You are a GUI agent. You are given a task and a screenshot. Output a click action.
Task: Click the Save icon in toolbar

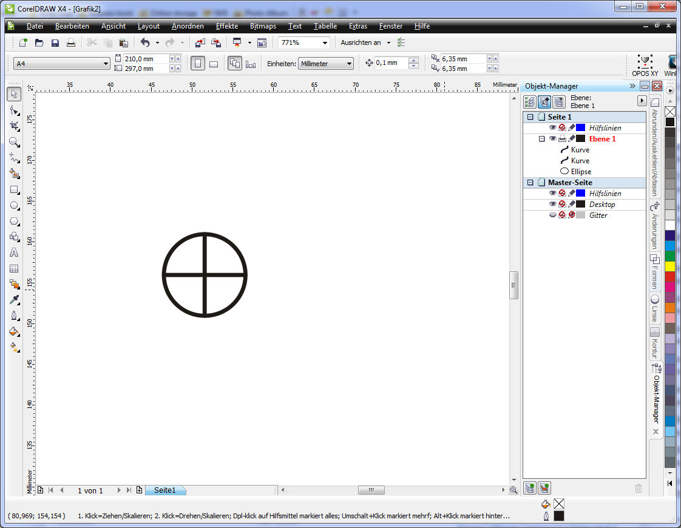55,42
